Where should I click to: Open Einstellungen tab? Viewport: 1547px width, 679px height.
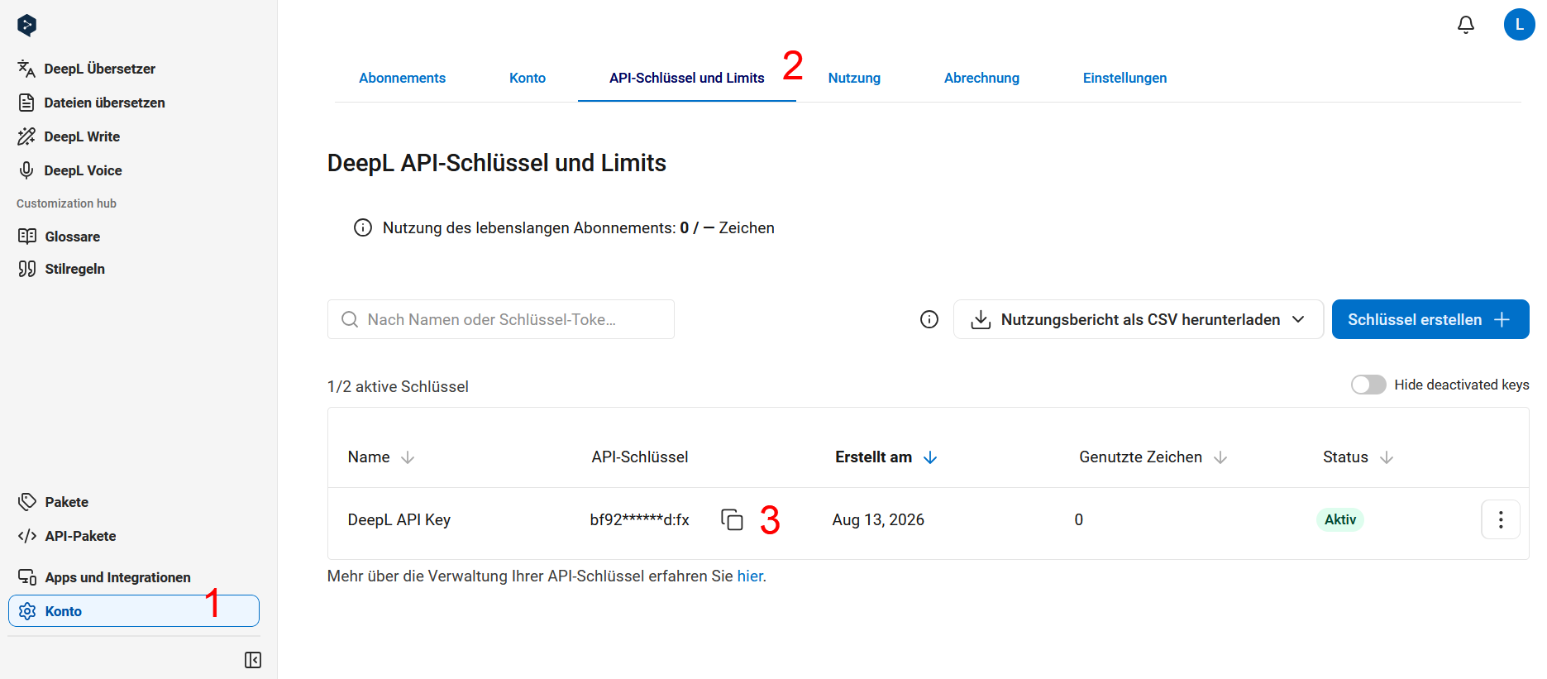[x=1124, y=78]
